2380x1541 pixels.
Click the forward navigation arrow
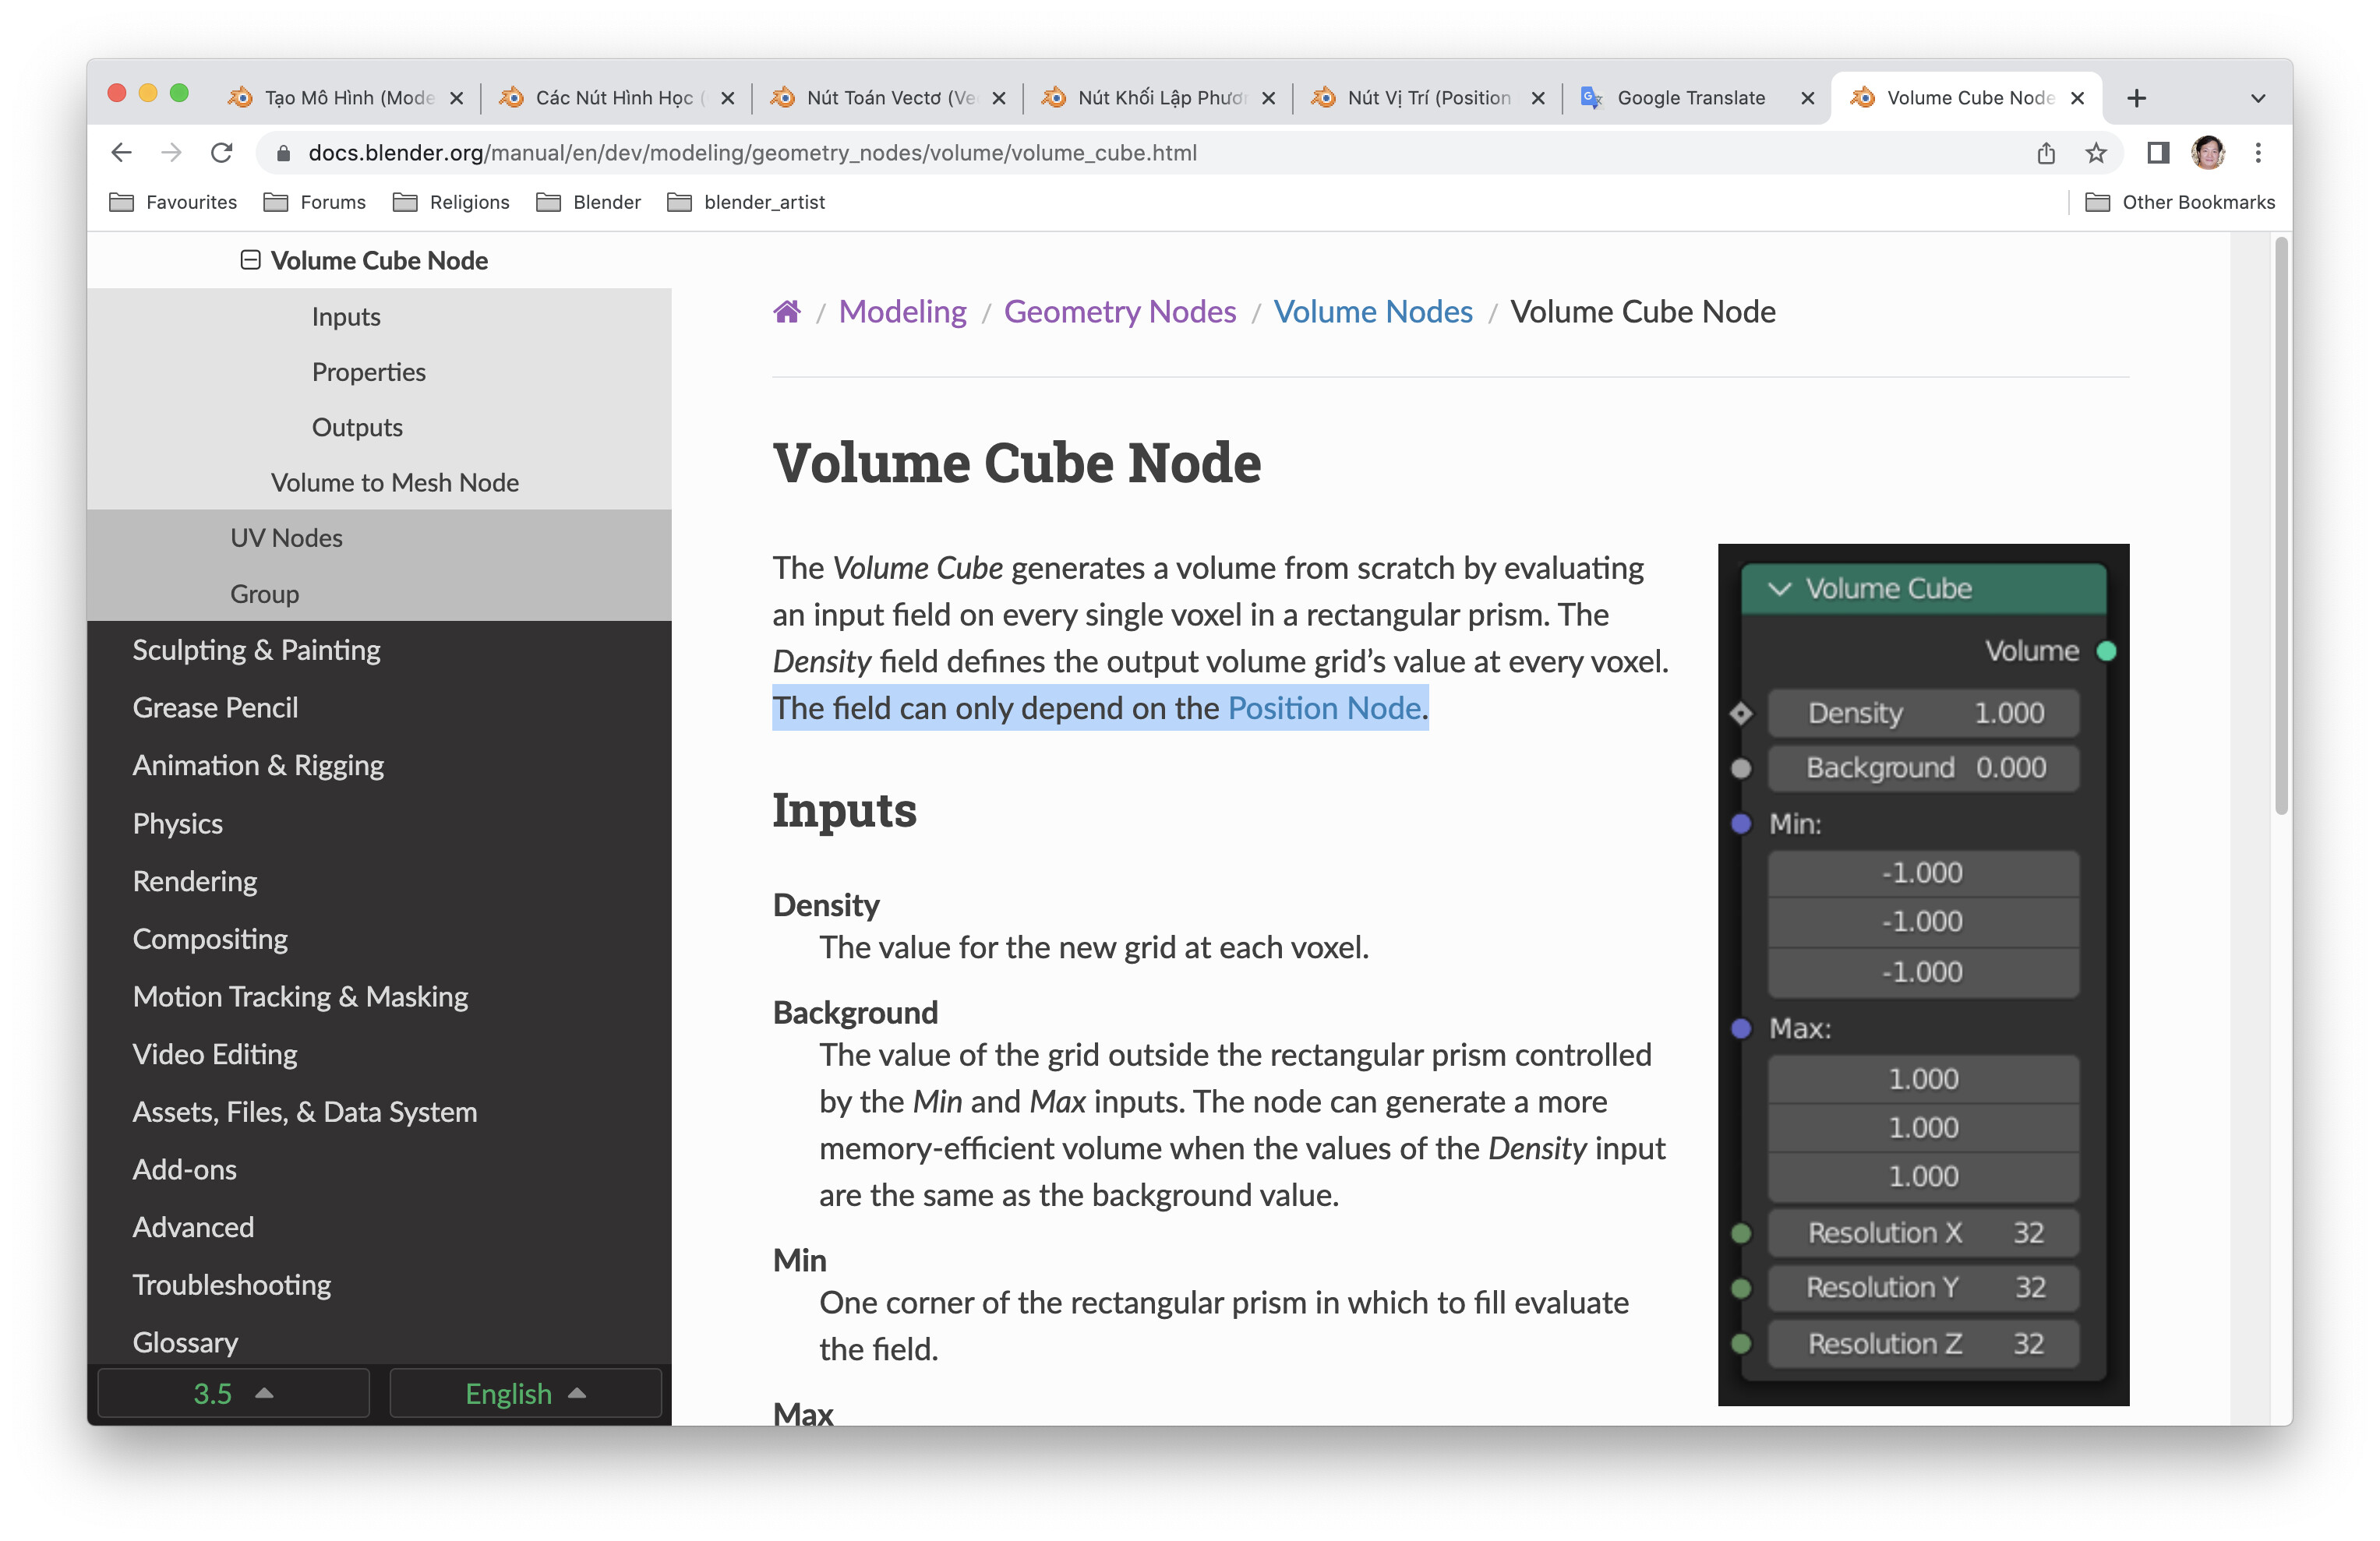tap(172, 152)
